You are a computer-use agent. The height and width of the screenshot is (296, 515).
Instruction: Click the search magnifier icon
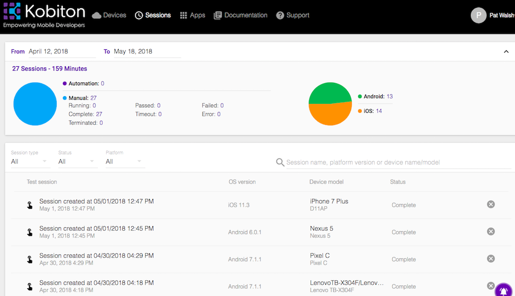280,162
